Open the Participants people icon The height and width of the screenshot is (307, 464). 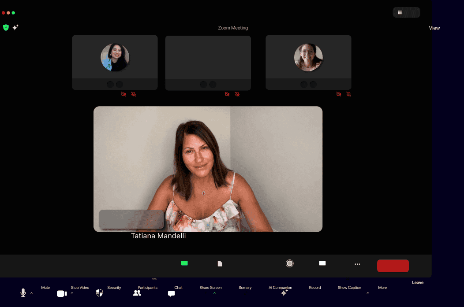tap(137, 293)
